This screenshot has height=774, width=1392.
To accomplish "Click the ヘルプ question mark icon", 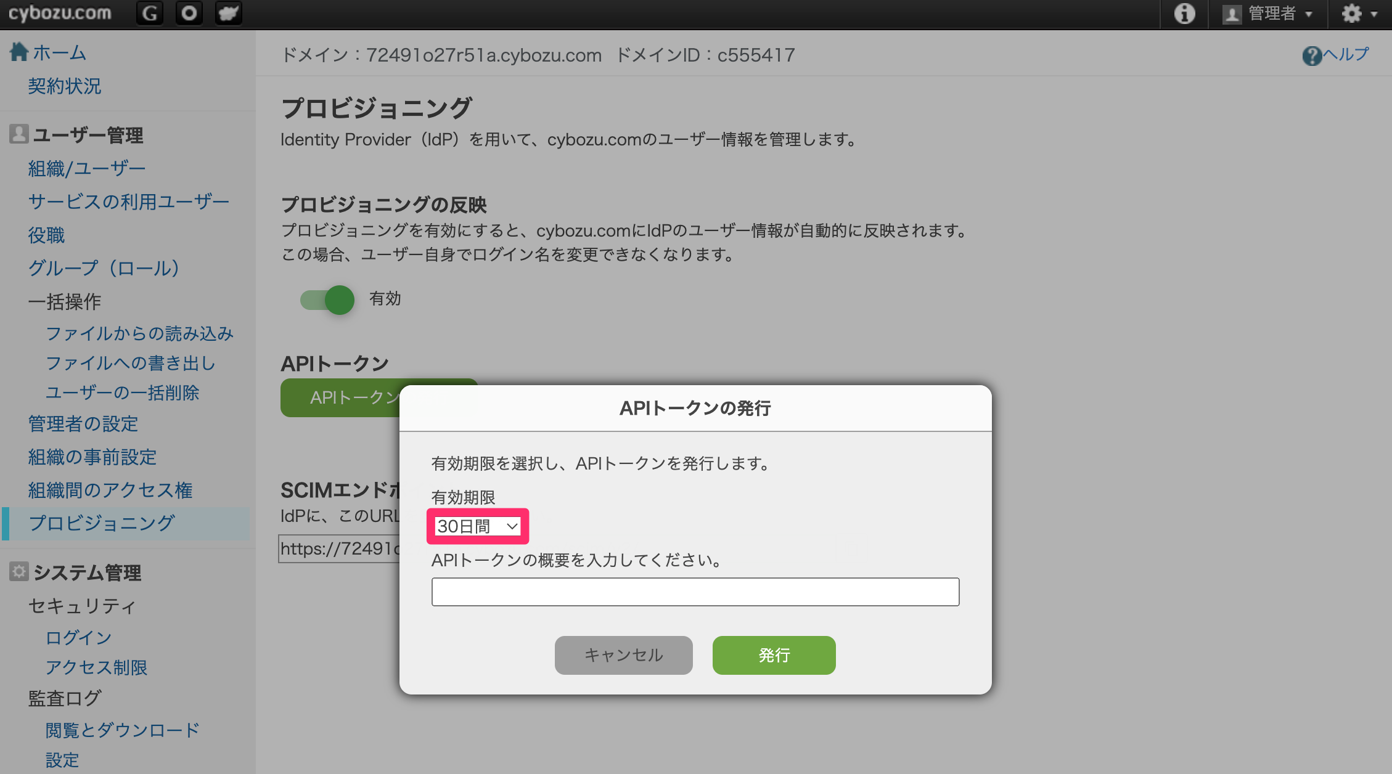I will point(1311,55).
